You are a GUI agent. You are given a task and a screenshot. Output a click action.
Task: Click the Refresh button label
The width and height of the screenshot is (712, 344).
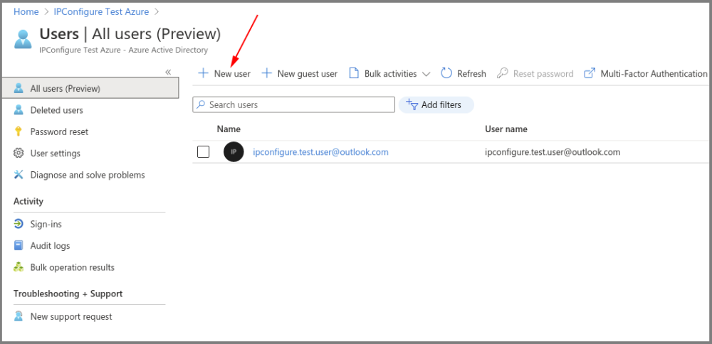[x=471, y=73]
